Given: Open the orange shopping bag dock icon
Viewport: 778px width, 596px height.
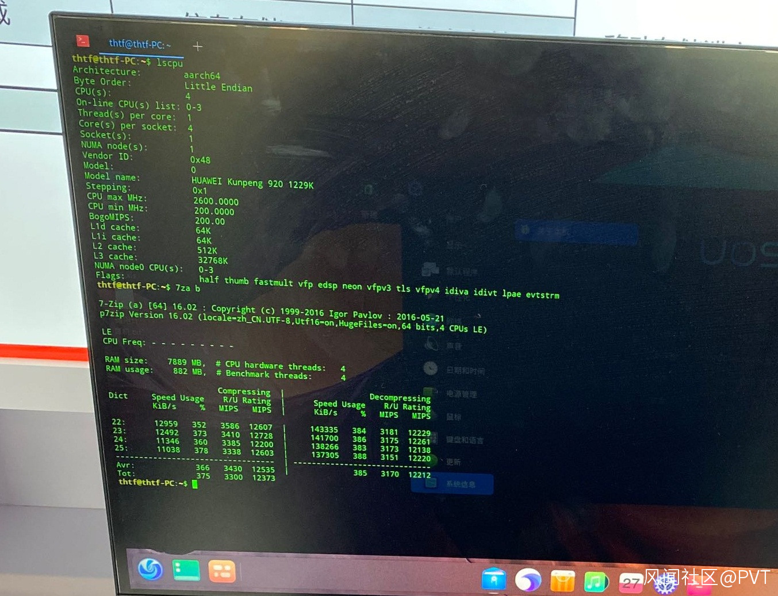Looking at the screenshot, I should (562, 581).
